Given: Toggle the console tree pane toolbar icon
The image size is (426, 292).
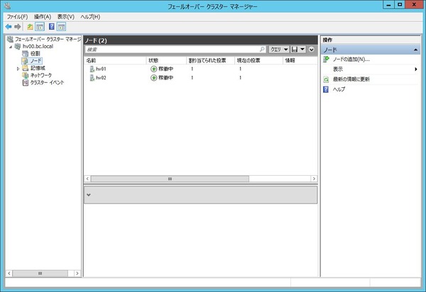Looking at the screenshot, I should (40, 26).
